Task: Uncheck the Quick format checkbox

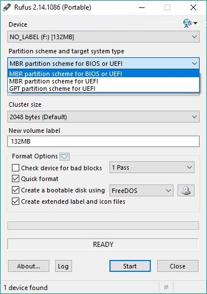Action: (15, 179)
